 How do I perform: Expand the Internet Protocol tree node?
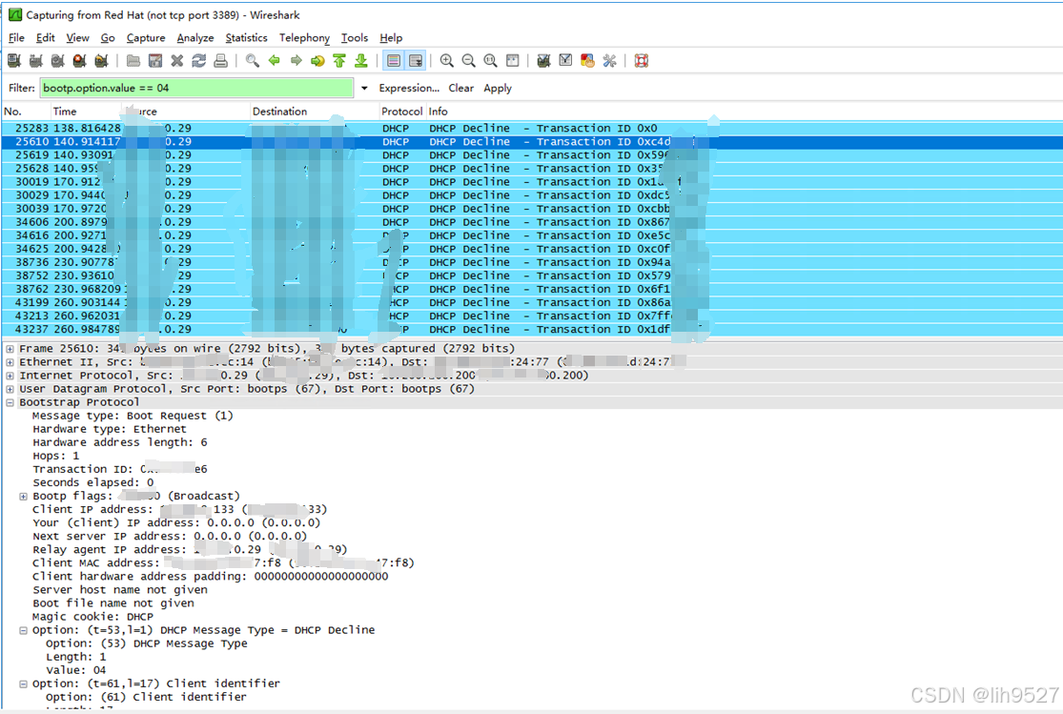click(x=10, y=377)
